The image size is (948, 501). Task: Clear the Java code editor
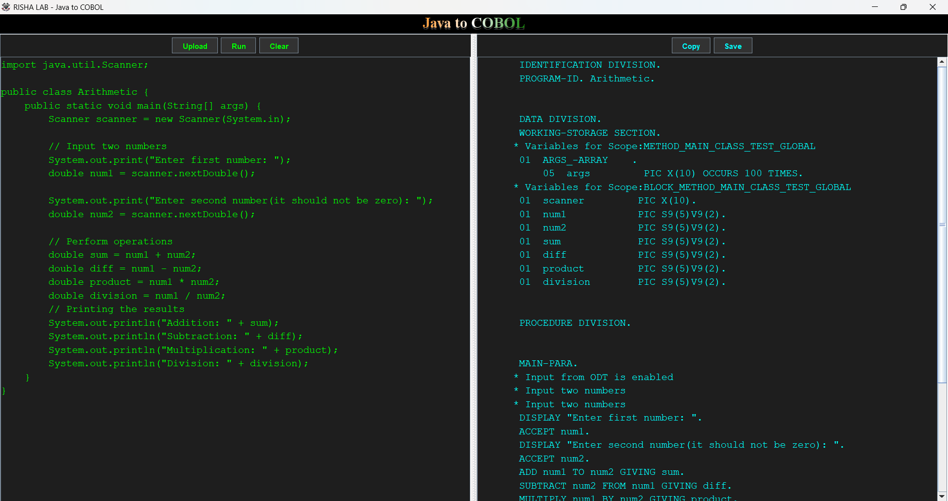pos(279,46)
